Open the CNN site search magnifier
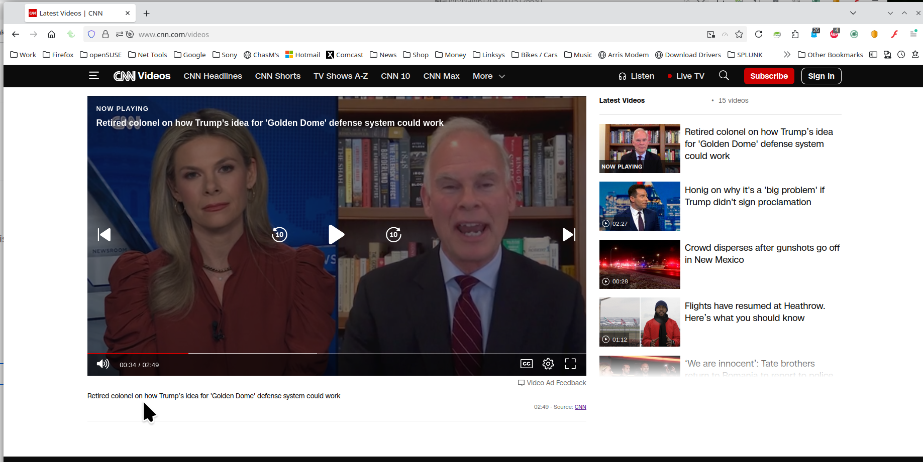 point(724,75)
